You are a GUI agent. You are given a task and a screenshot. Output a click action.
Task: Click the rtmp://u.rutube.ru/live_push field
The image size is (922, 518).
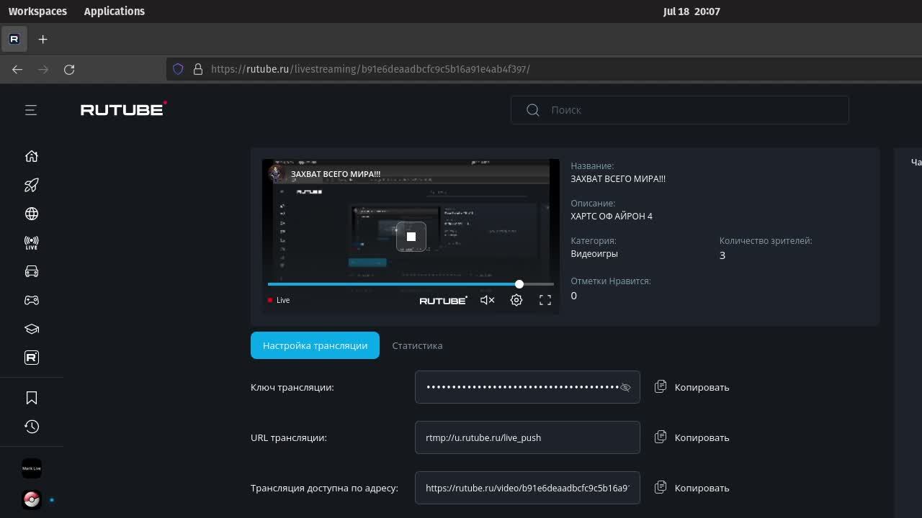tap(527, 437)
